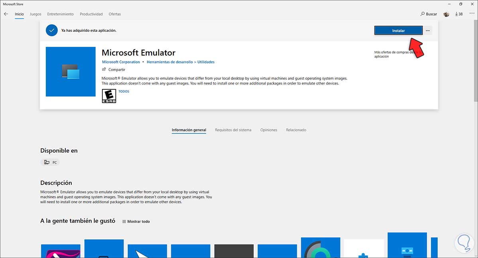Click the Descripción heading
Viewport: 478px width, 258px height.
point(56,183)
